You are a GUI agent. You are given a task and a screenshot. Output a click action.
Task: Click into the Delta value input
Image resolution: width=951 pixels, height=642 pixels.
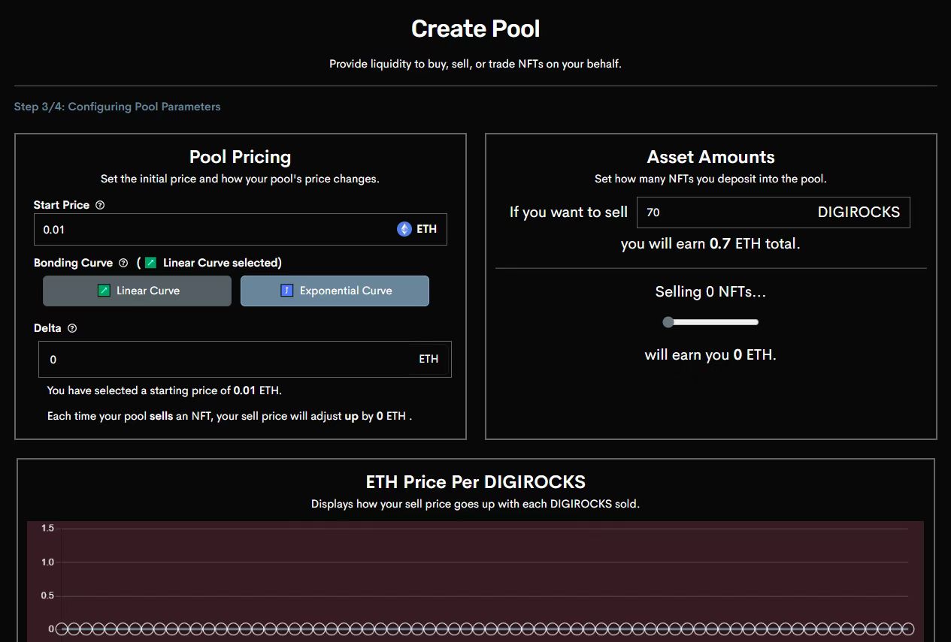[x=226, y=360]
